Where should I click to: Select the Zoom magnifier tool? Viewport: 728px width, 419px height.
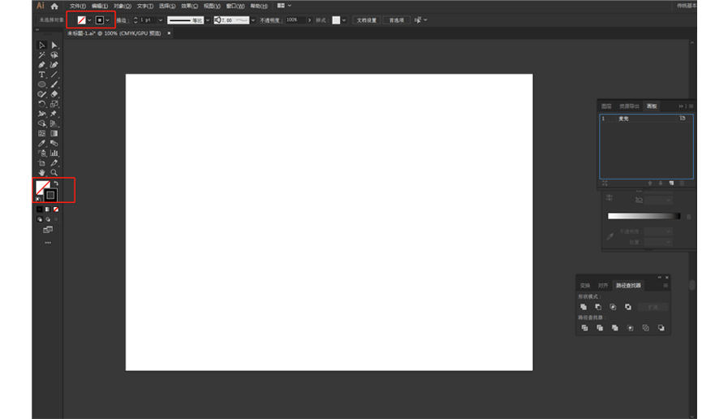pyautogui.click(x=54, y=173)
